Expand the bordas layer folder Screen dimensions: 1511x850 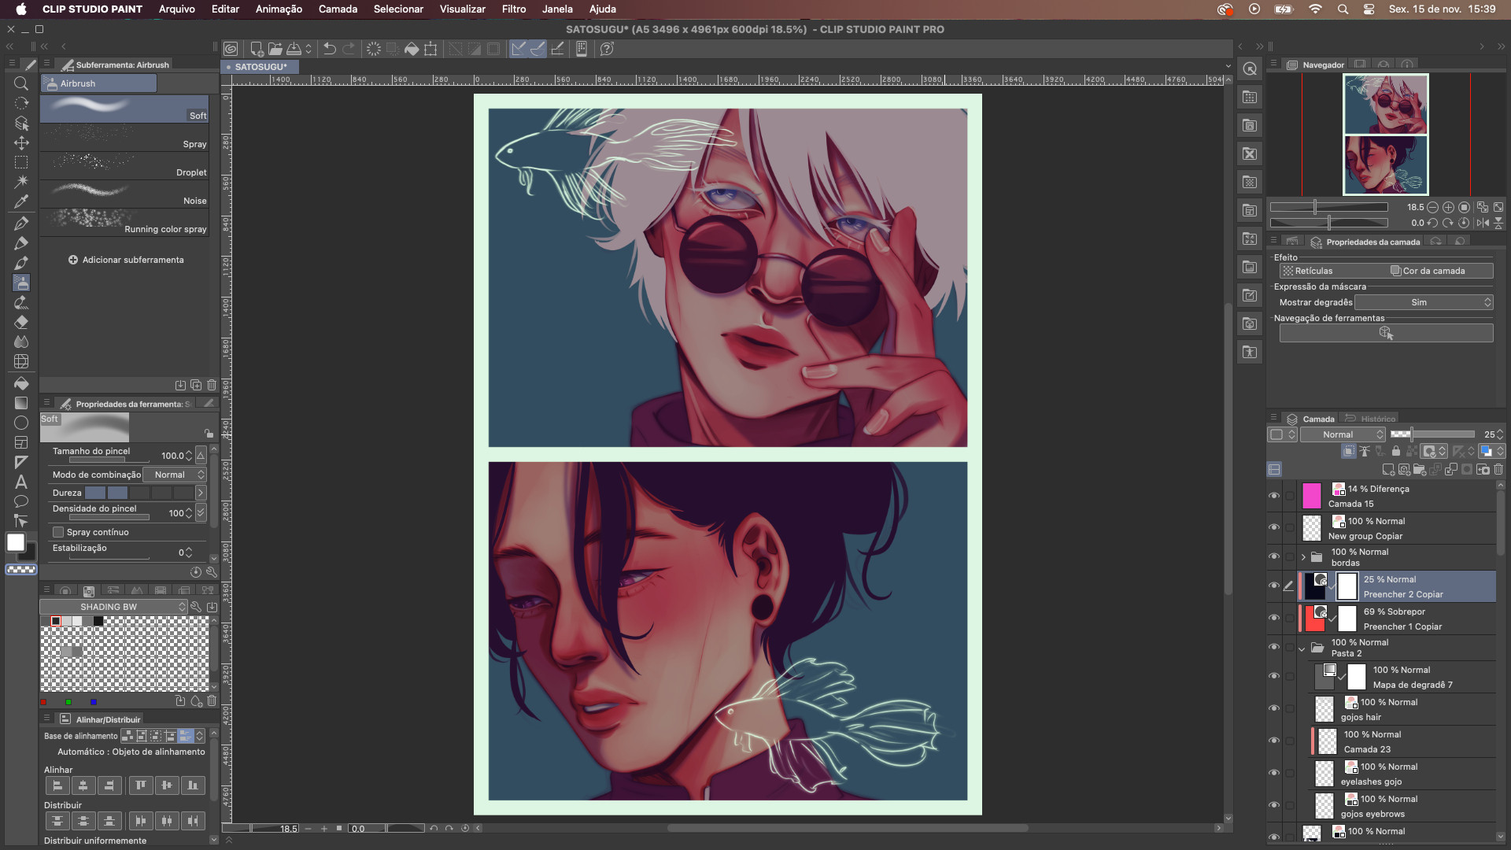tap(1303, 557)
